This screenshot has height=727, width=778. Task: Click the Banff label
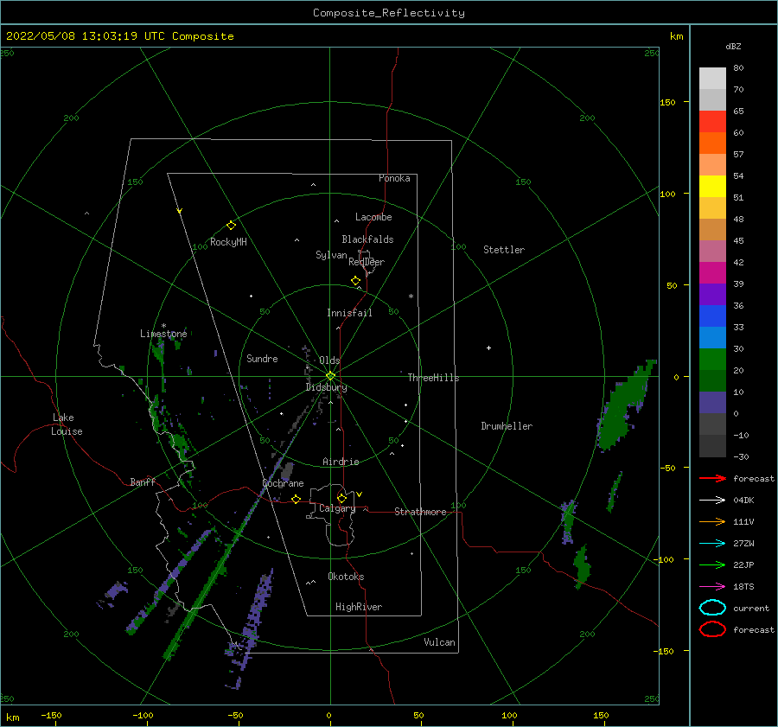coord(143,481)
